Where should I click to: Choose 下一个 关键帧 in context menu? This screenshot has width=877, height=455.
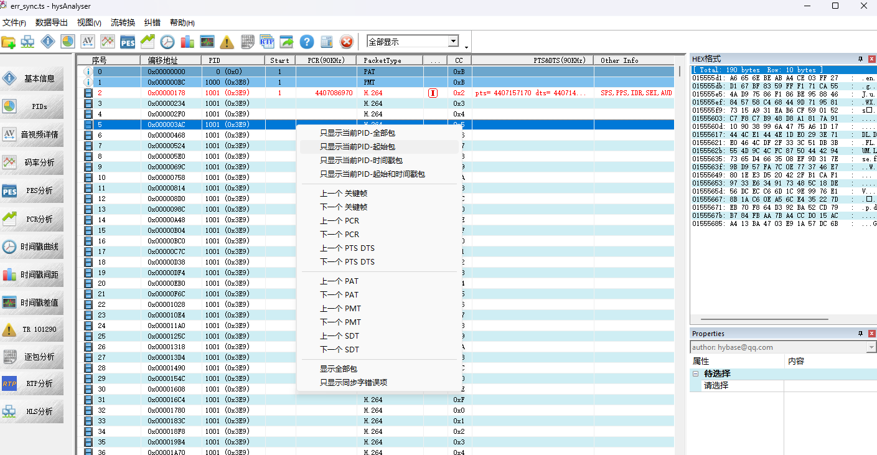point(343,207)
